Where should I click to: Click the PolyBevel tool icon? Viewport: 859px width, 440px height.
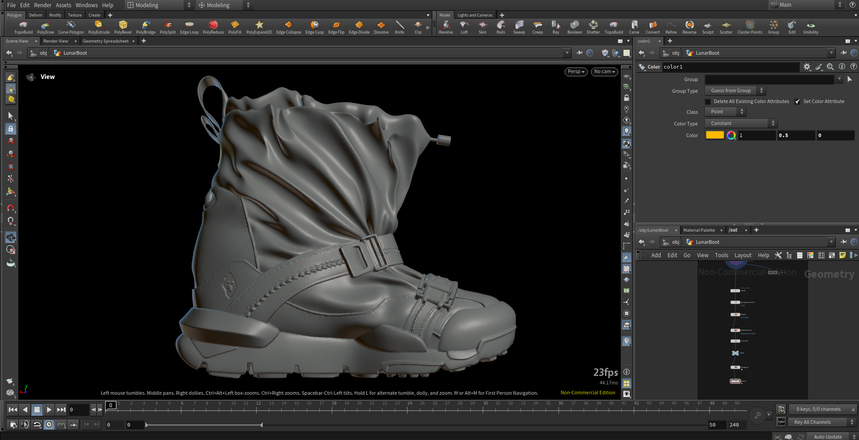click(123, 27)
